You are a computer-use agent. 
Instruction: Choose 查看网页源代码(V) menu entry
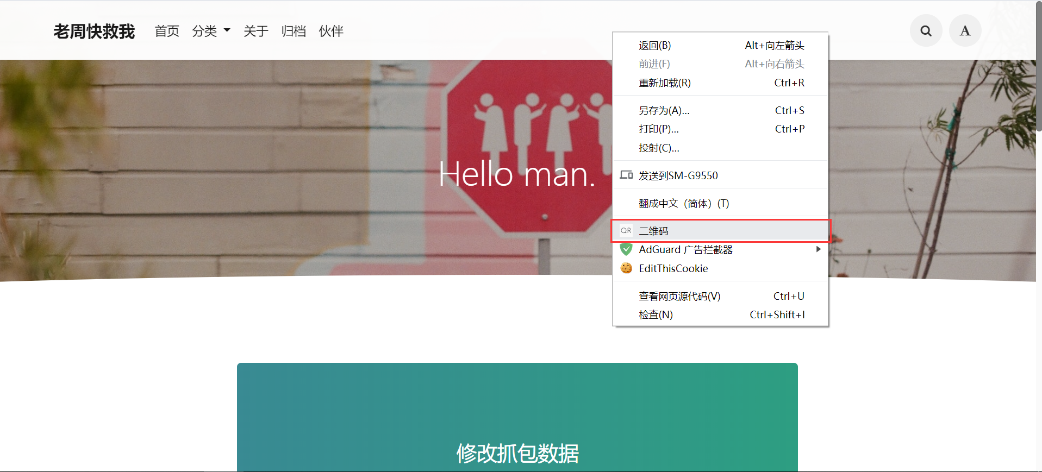coord(720,297)
